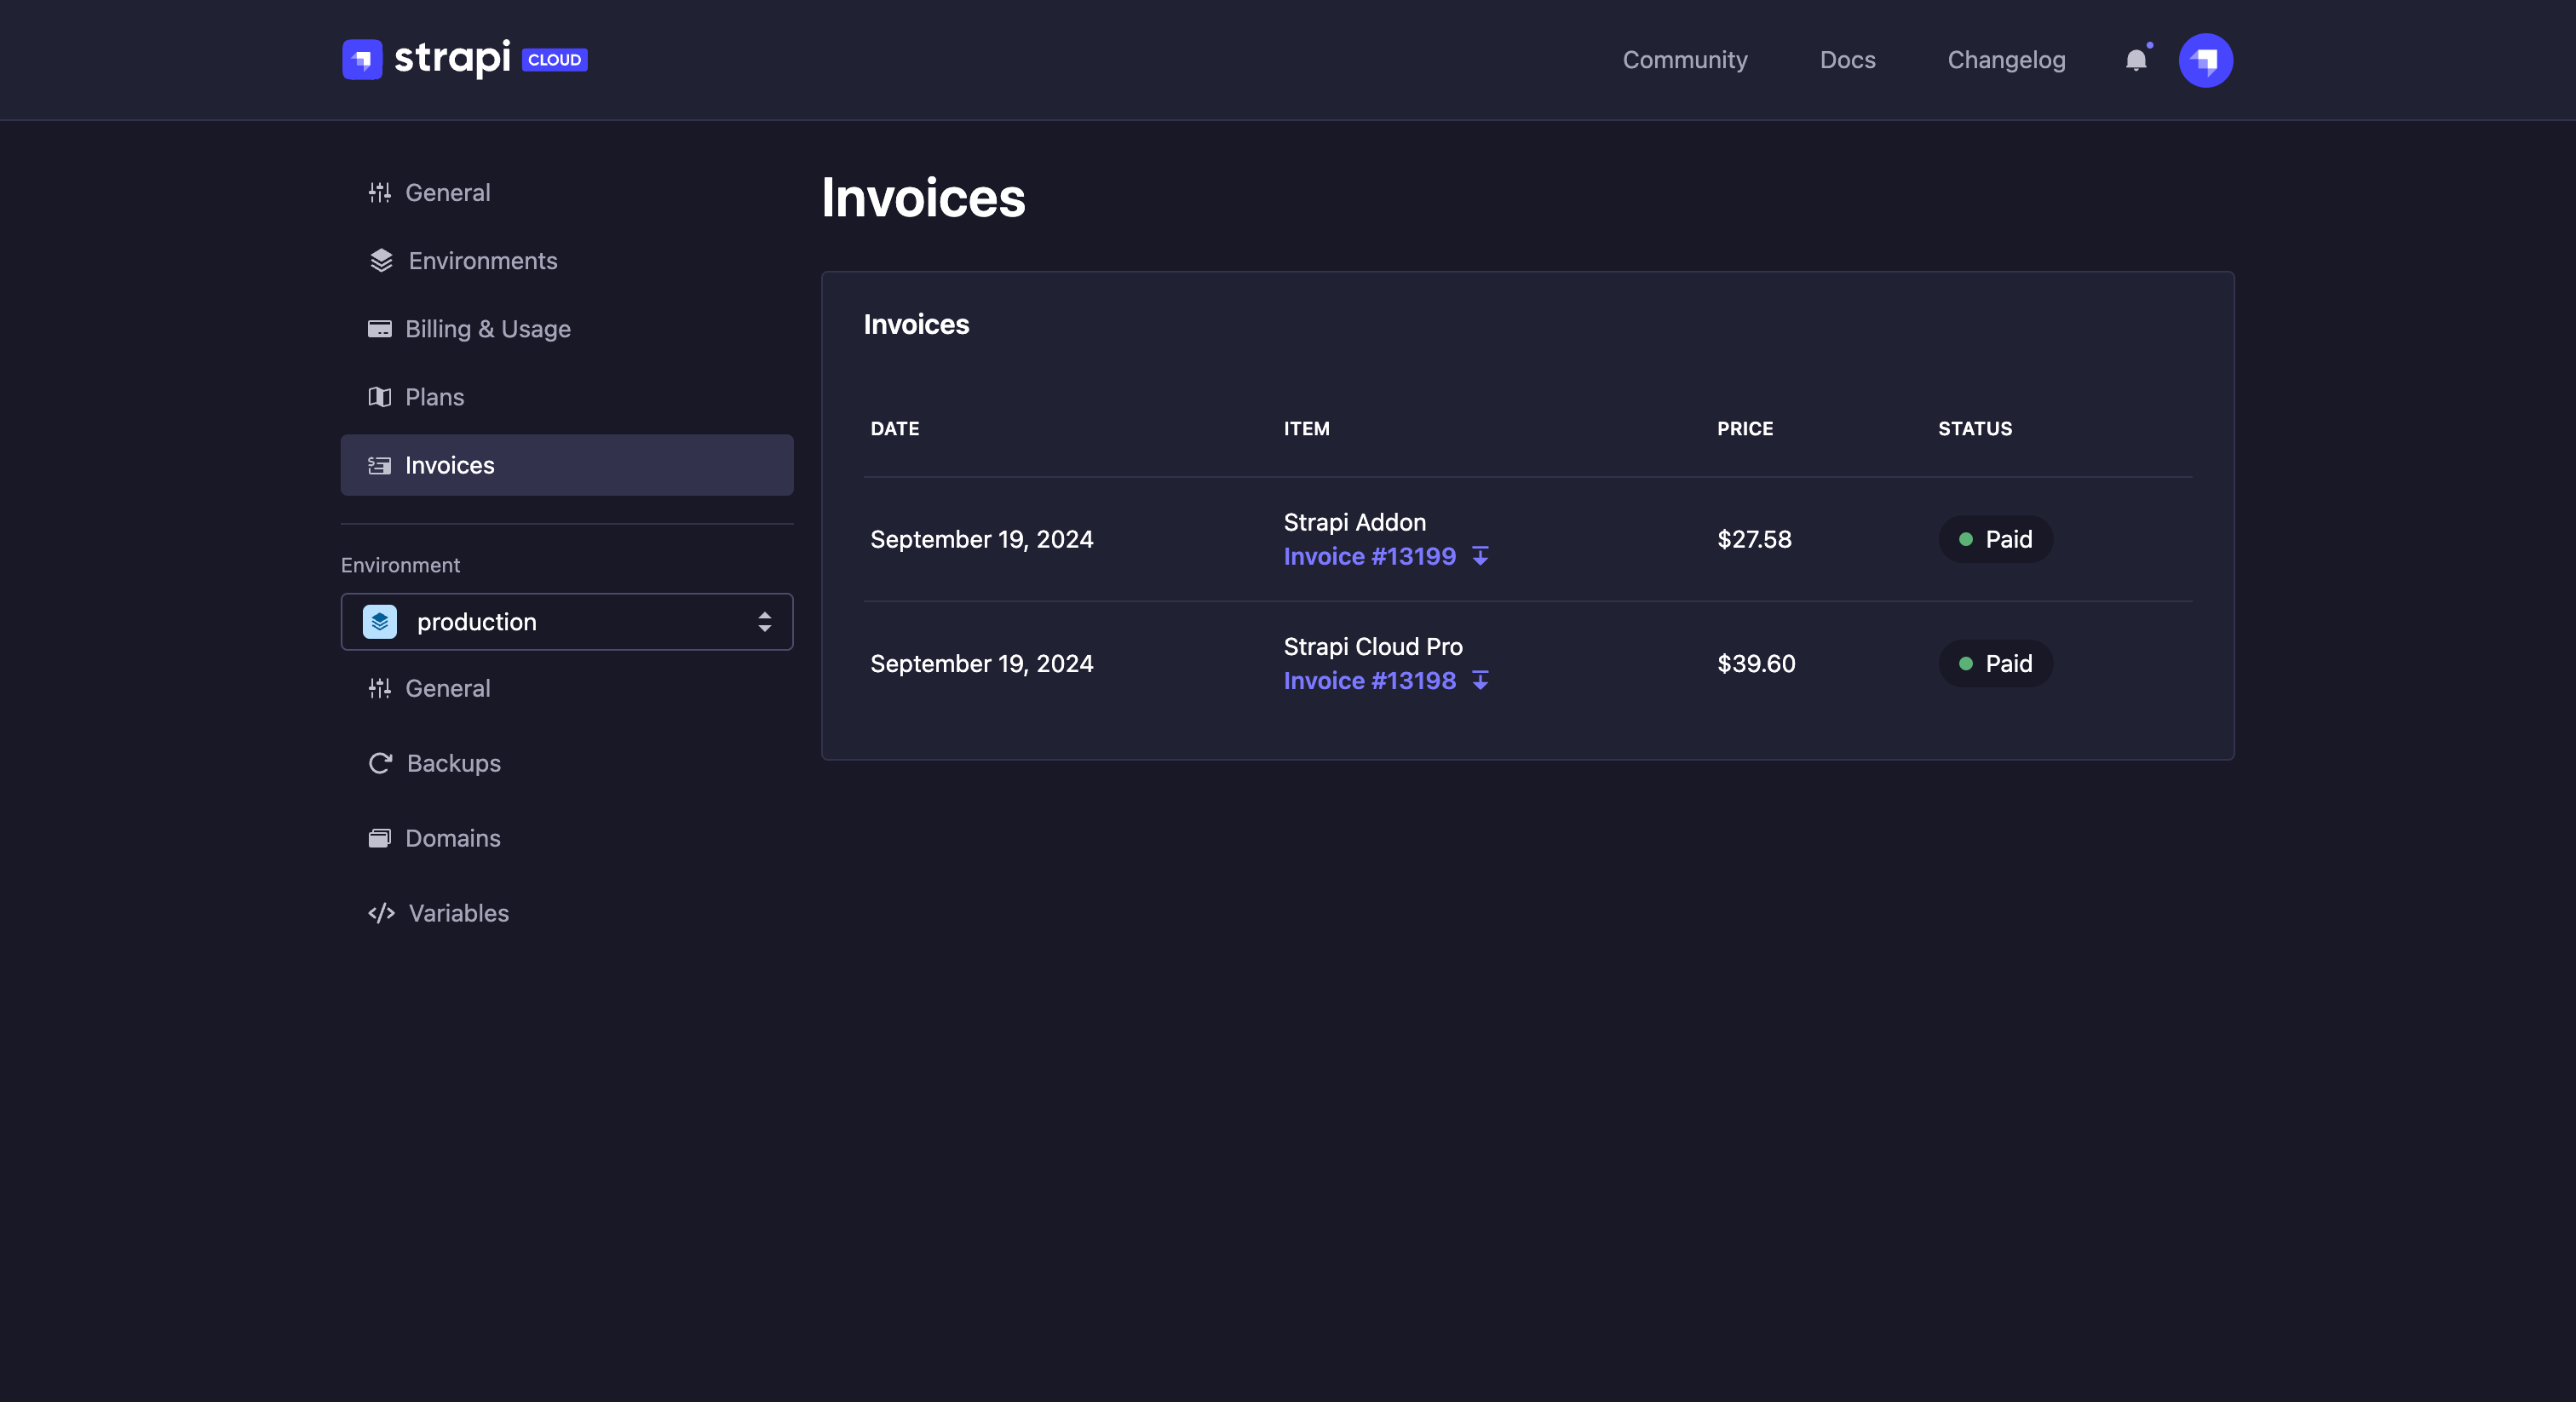Select the Environments layers icon in sidebar
Screen dimensions: 2576x1402
click(x=380, y=260)
